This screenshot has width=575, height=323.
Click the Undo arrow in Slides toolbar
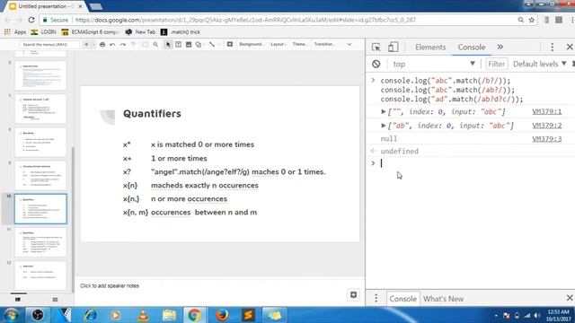tap(112, 44)
